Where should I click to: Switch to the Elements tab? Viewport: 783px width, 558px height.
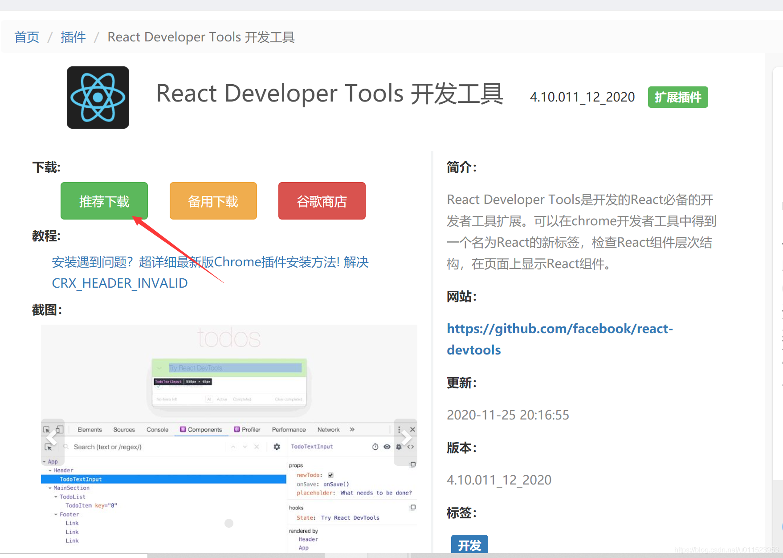(90, 430)
